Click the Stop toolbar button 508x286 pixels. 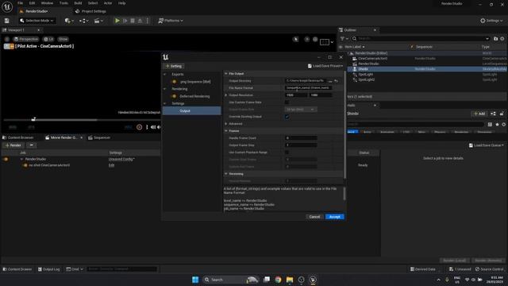click(133, 21)
